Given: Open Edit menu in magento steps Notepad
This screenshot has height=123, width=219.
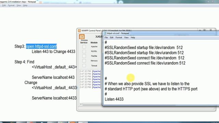Looking at the screenshot, I should click(x=4, y=5).
